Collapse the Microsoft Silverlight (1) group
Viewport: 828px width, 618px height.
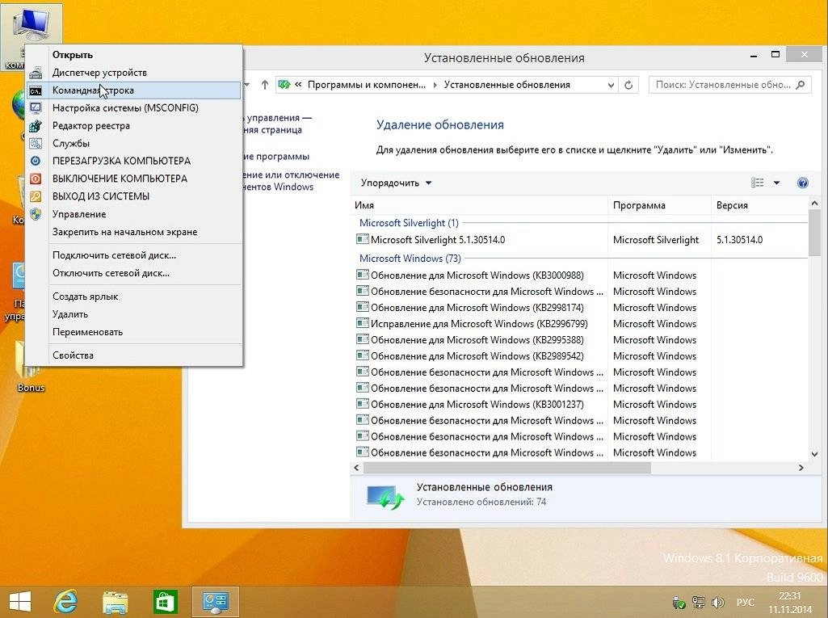(x=409, y=223)
